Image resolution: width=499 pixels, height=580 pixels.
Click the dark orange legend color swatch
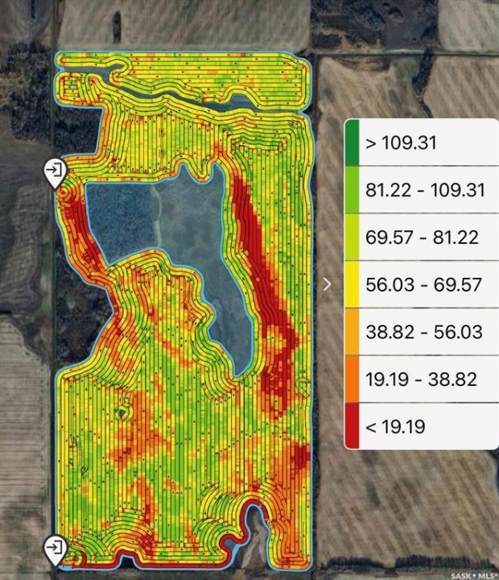coord(352,379)
